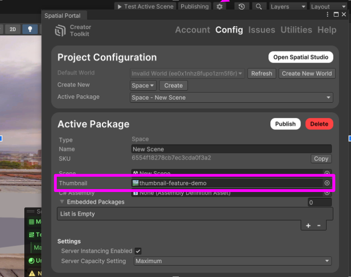Click the Creator Toolkit logo

[x=60, y=31]
